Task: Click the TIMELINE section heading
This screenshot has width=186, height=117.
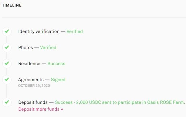Action: tap(12, 5)
